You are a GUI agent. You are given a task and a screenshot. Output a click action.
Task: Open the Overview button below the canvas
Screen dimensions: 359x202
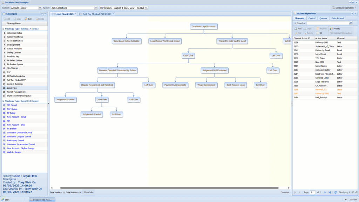[x=285, y=192]
